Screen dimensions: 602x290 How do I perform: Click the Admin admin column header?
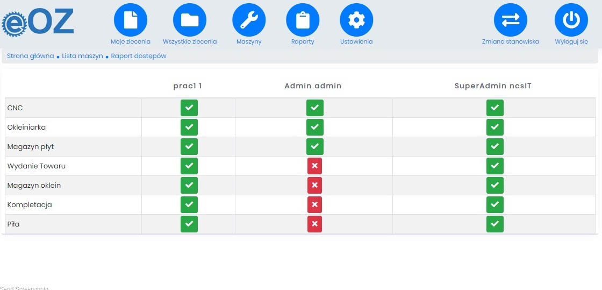point(313,86)
